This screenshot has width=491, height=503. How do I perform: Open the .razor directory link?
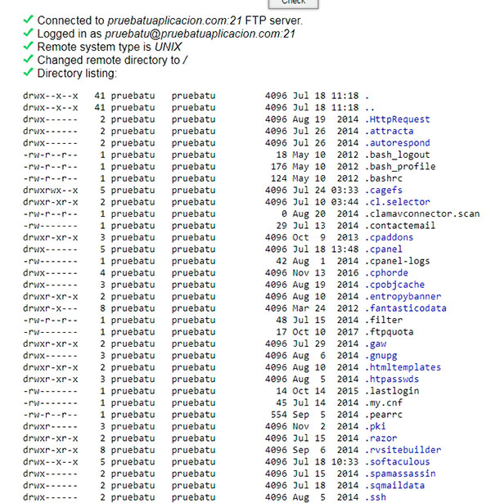pos(381,438)
